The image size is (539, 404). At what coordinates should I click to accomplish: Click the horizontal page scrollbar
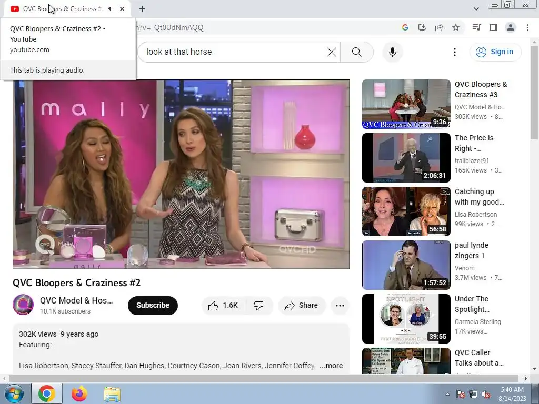tap(263, 378)
